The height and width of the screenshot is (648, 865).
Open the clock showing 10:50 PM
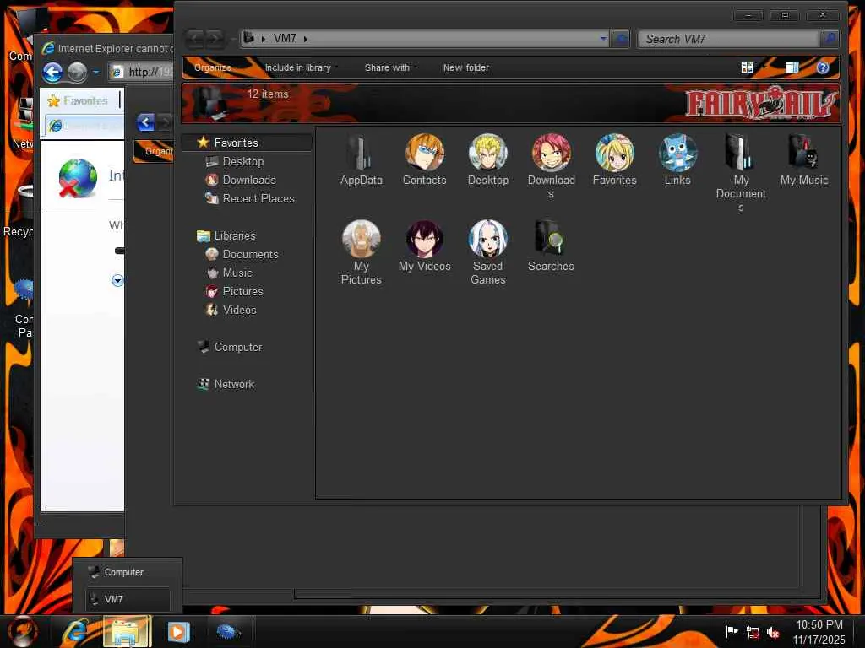pyautogui.click(x=819, y=632)
